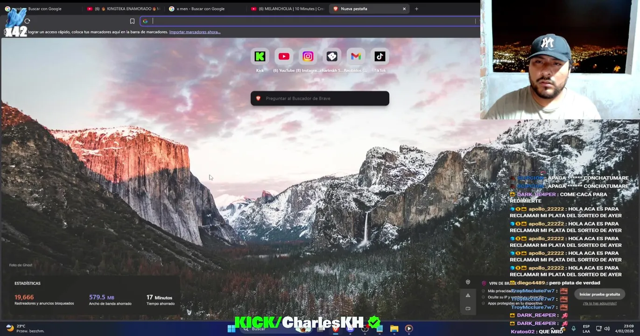Click ¿Ya lo has adquirido? link
This screenshot has width=640, height=336.
click(600, 303)
